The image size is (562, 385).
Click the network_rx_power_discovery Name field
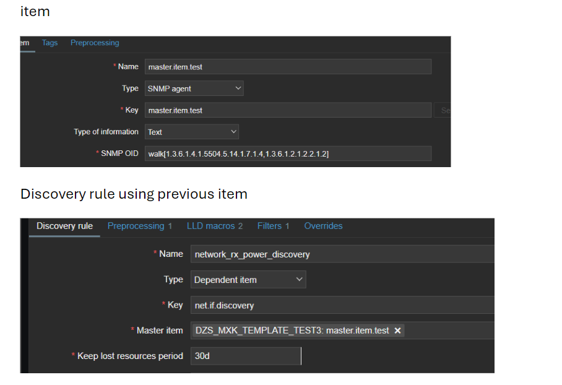pyautogui.click(x=342, y=254)
